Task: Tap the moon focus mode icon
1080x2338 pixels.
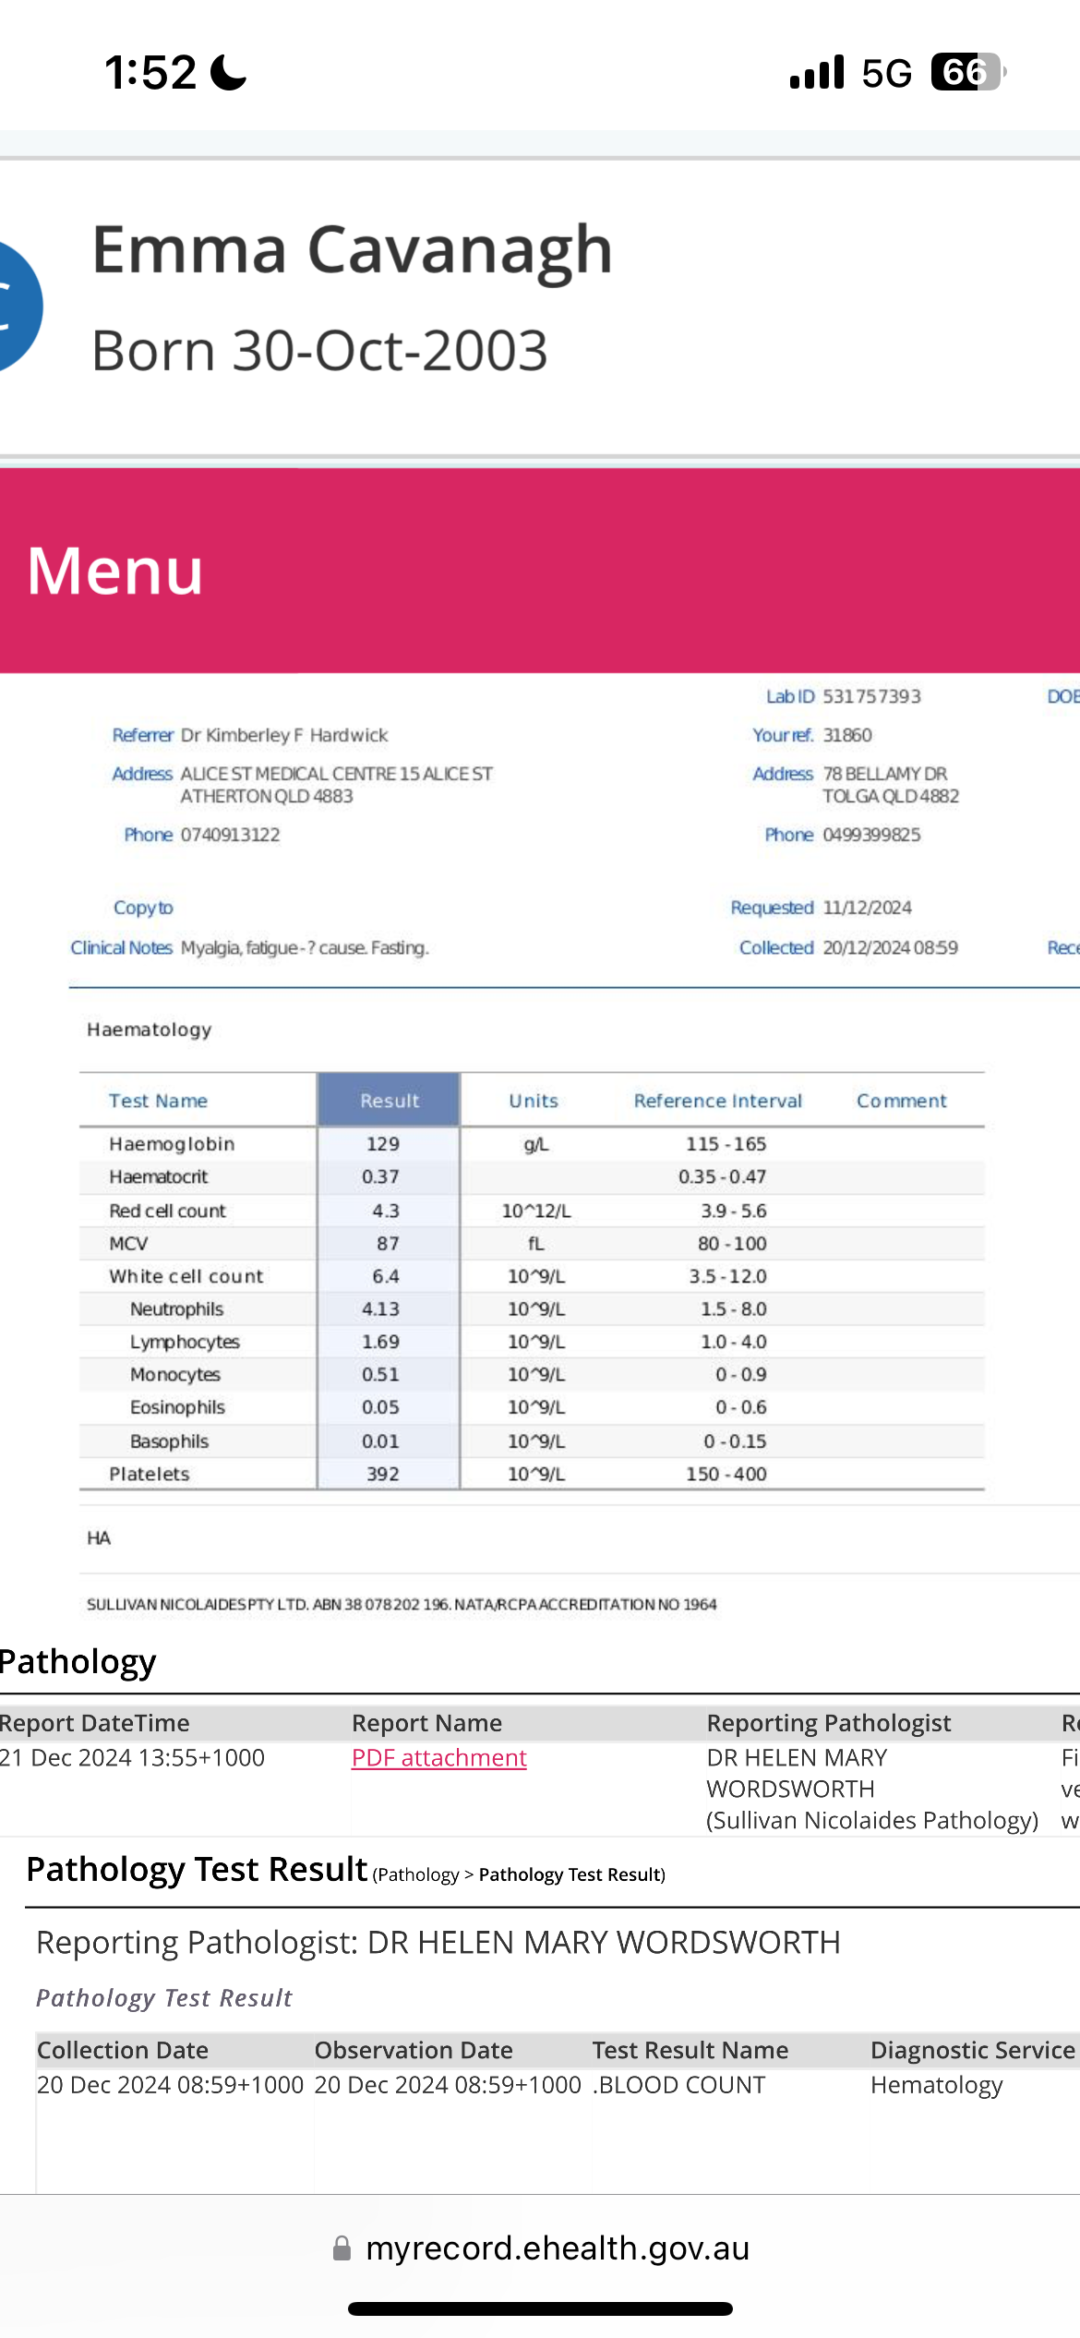Action: tap(229, 72)
